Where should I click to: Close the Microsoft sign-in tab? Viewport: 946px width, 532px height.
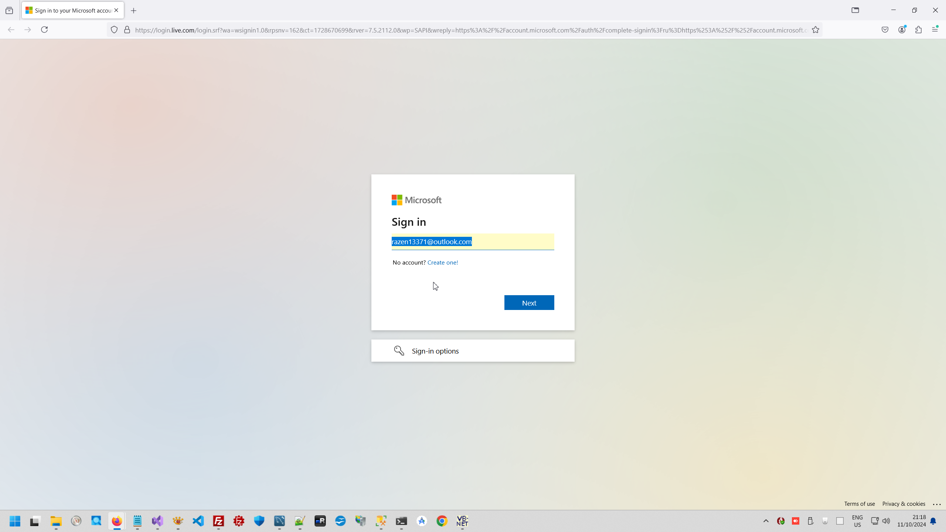[116, 10]
